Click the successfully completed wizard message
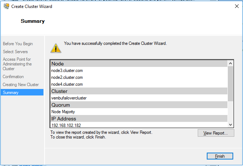243x166 pixels. (x=116, y=43)
